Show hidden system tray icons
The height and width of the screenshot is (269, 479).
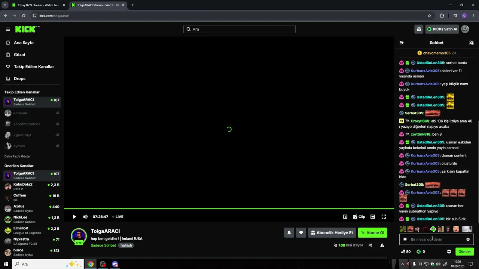pos(402,264)
